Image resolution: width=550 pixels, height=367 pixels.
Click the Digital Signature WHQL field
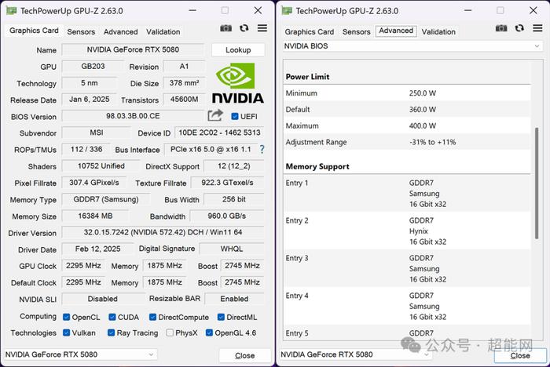[x=232, y=249]
